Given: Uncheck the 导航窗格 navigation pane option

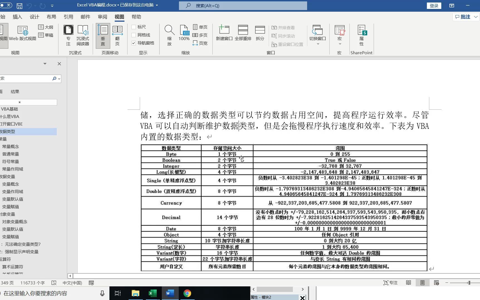Looking at the screenshot, I should [x=134, y=43].
